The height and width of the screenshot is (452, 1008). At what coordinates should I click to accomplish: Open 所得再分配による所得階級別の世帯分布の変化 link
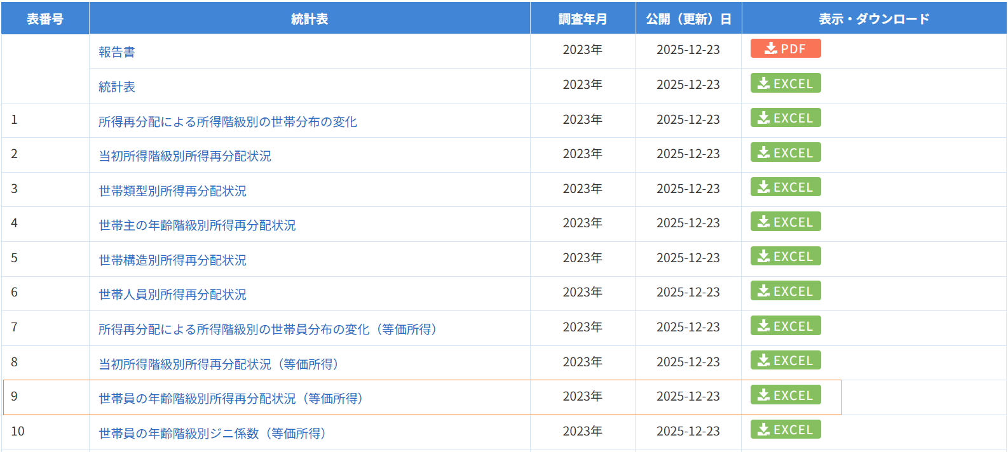pyautogui.click(x=228, y=122)
